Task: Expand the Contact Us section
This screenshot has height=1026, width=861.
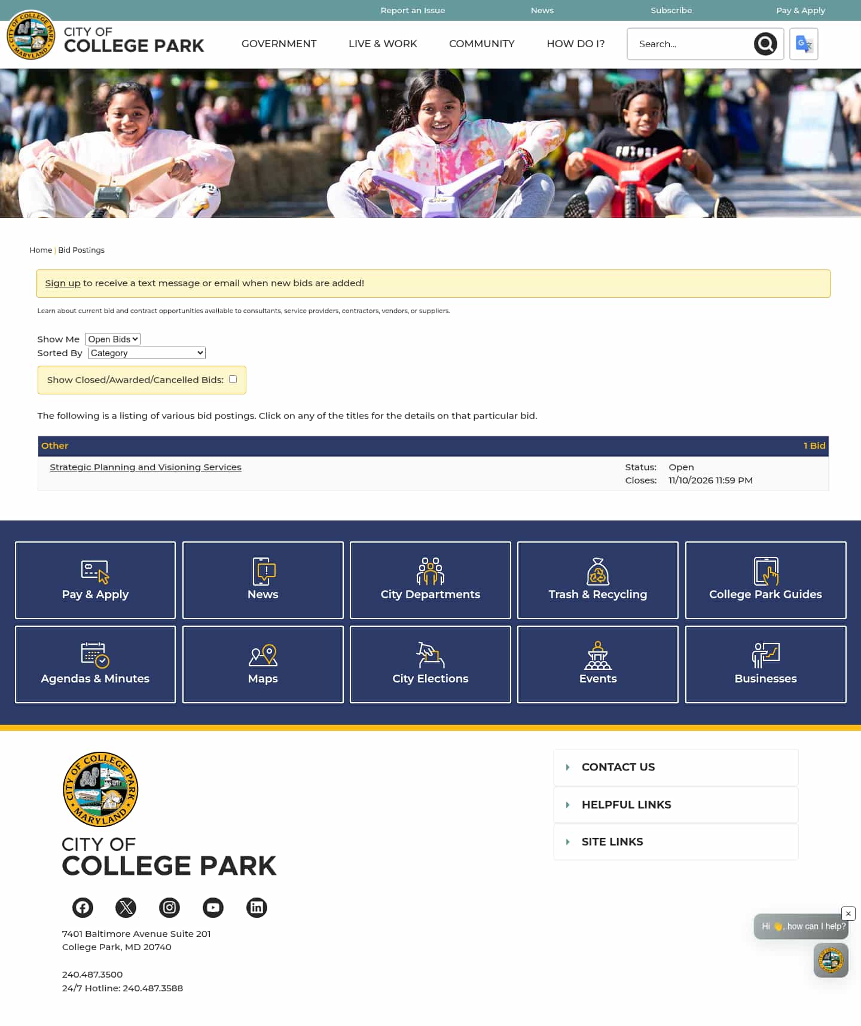Action: (676, 767)
